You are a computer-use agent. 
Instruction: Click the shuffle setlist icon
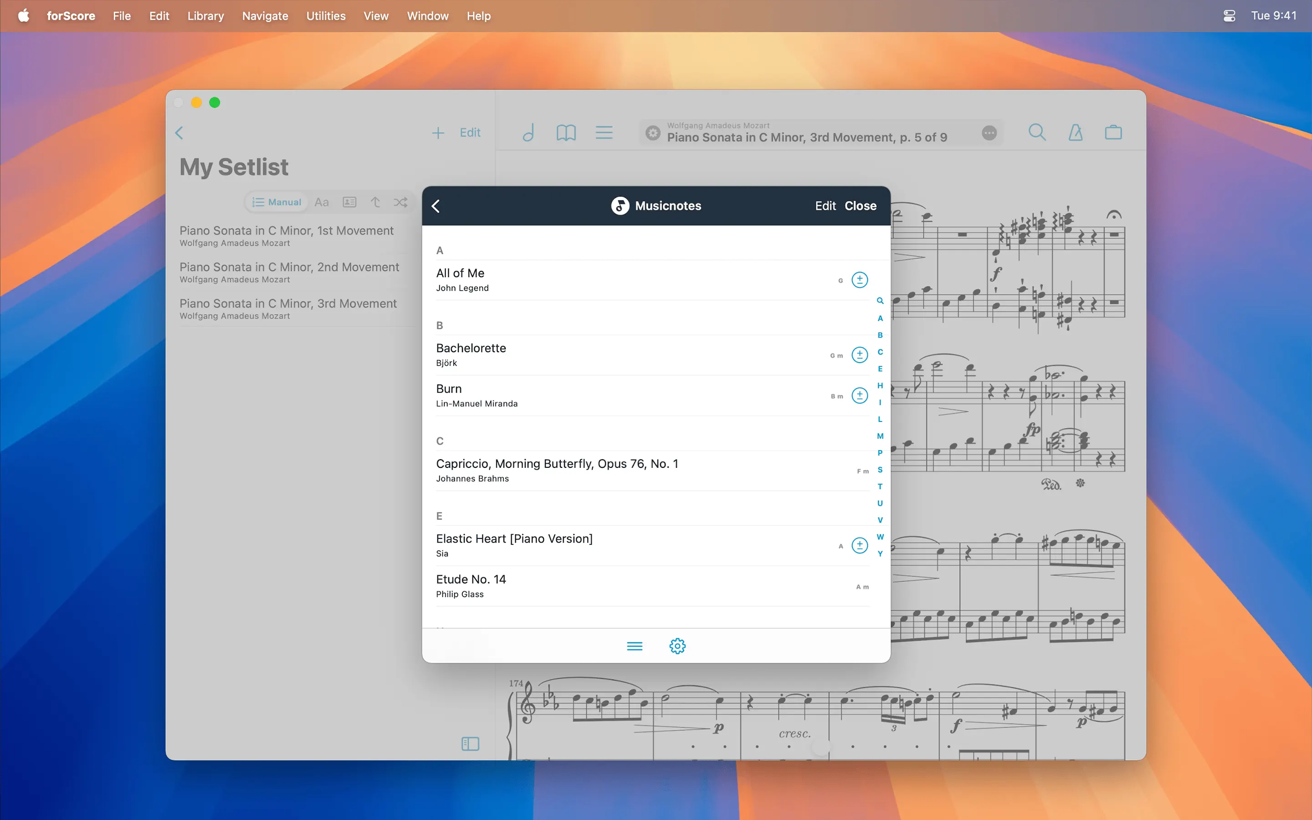click(x=400, y=202)
